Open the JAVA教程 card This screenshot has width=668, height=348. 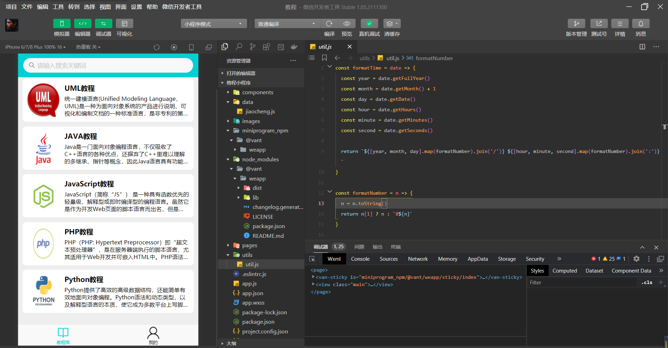tap(108, 148)
